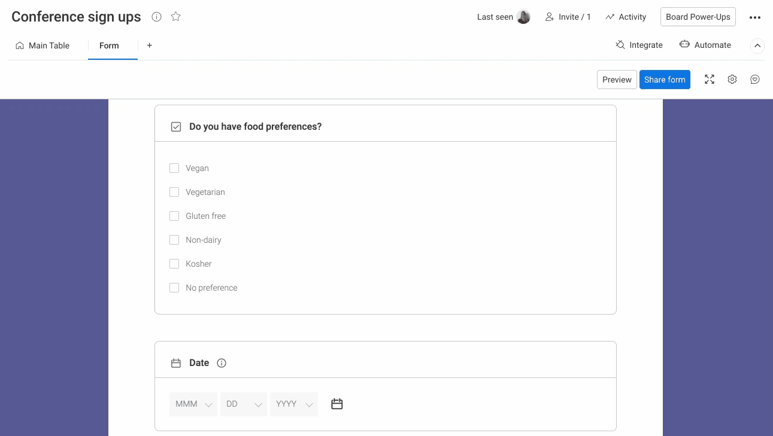
Task: Open the board info icon beside the title
Action: pyautogui.click(x=157, y=17)
